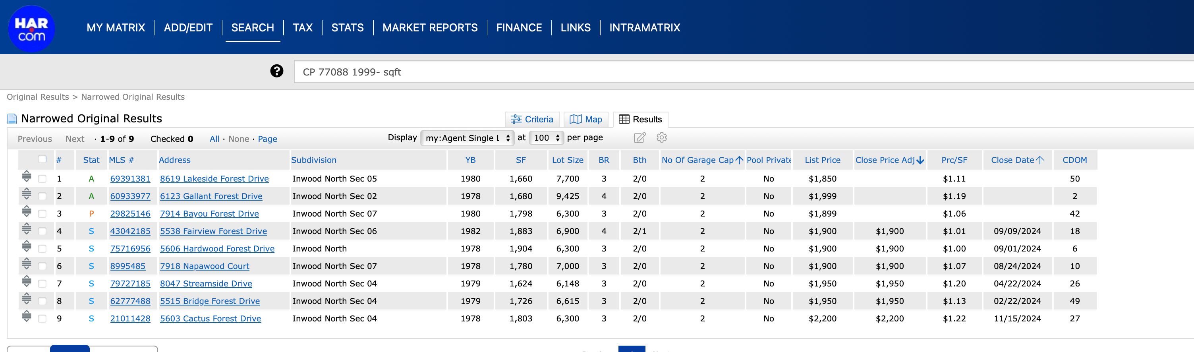Click the Narrowed Original Results document icon
This screenshot has width=1194, height=352.
pos(12,119)
